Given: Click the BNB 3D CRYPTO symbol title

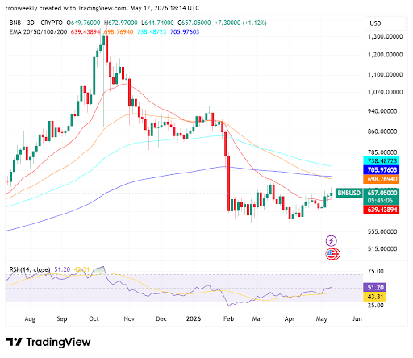Looking at the screenshot, I should (x=36, y=23).
